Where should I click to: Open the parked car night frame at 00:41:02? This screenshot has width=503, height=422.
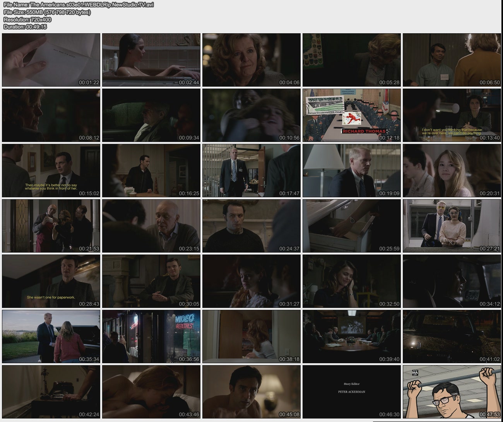(452, 337)
